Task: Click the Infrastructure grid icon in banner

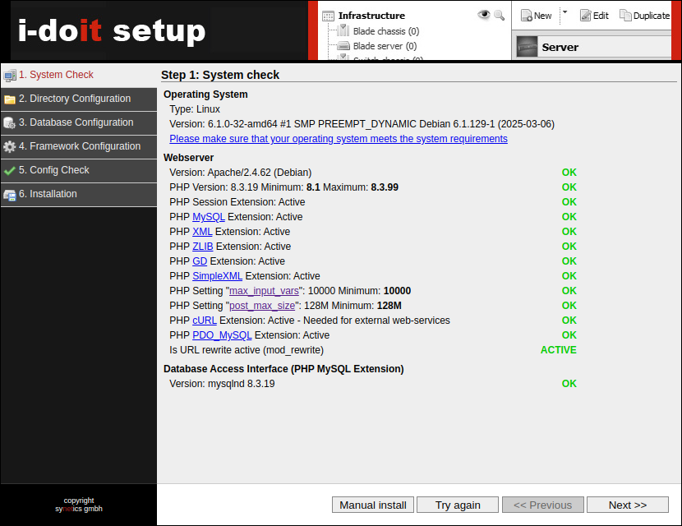Action: (x=328, y=16)
